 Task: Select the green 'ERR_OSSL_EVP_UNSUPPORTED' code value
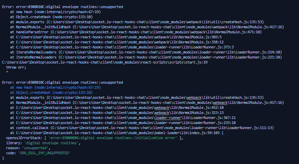point(44,153)
